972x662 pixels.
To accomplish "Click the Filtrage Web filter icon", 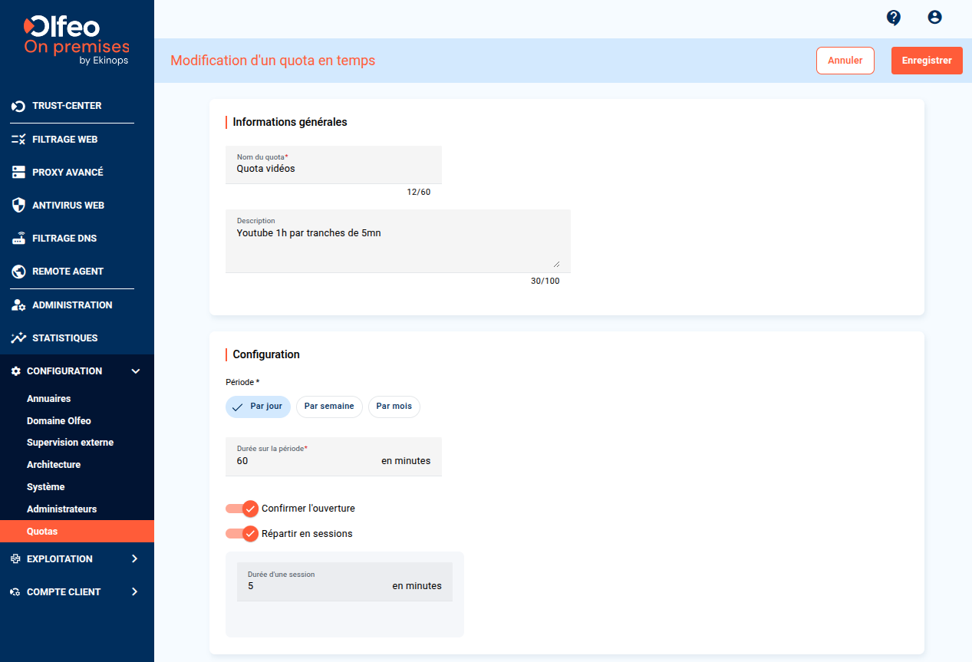I will pos(18,140).
